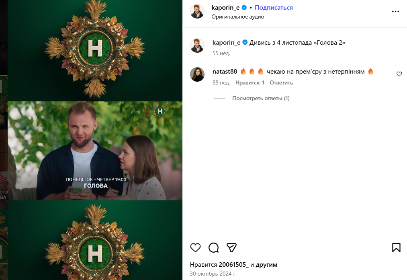Image resolution: width=407 pixels, height=280 pixels.
Task: Open kaporin_e avatar beside the caption
Action: coord(197,45)
